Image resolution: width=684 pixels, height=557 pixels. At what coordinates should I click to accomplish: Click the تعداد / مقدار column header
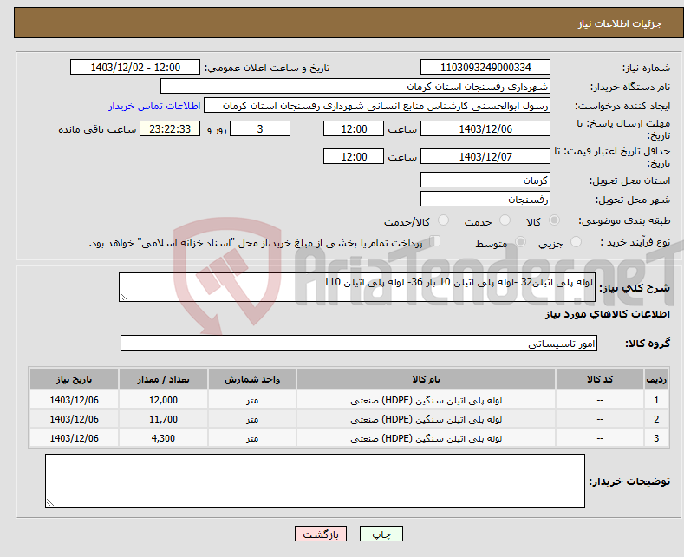pyautogui.click(x=163, y=379)
